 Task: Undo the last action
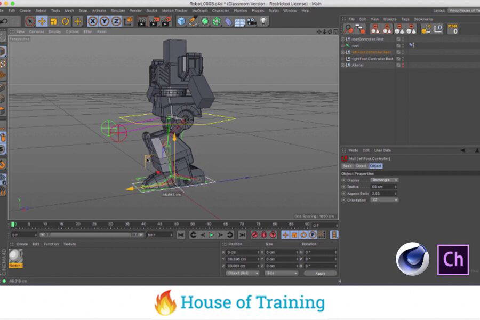pos(4,21)
